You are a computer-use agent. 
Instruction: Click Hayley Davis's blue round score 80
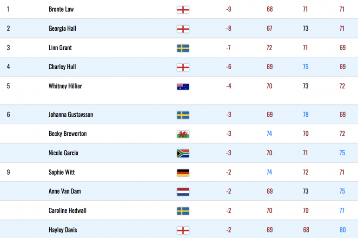[x=343, y=230]
